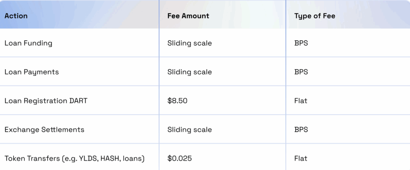410x170 pixels.
Task: Click the Loan Registration DART cell
Action: (x=46, y=101)
